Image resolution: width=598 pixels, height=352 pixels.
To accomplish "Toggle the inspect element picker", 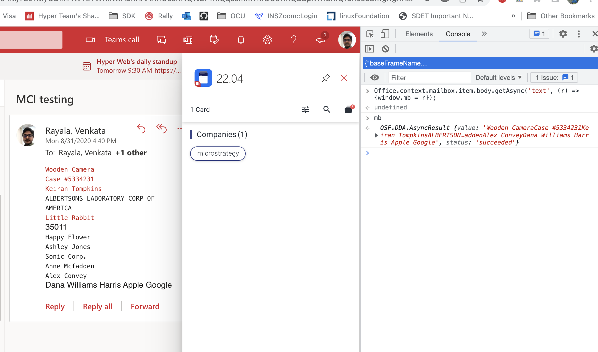I will point(370,34).
